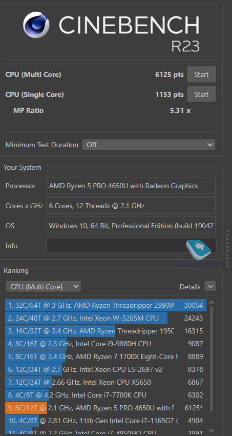Click the MP Ratio 5.31 x value
Image resolution: width=232 pixels, height=436 pixels.
click(x=180, y=110)
